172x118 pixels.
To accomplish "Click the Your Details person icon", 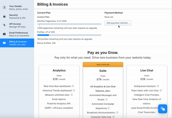I will click(x=4, y=7).
